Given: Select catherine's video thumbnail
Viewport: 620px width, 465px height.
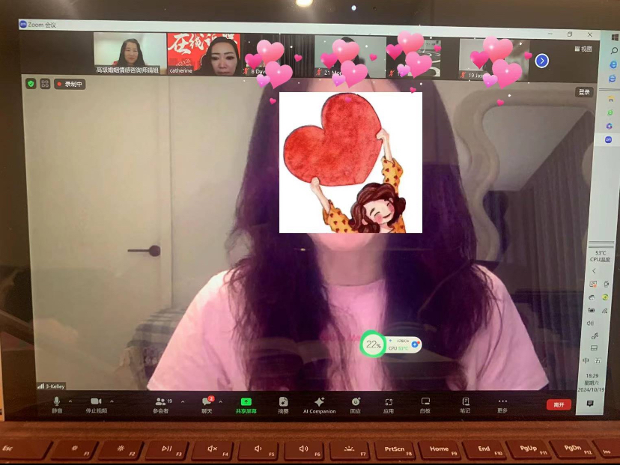Looking at the screenshot, I should pyautogui.click(x=204, y=54).
